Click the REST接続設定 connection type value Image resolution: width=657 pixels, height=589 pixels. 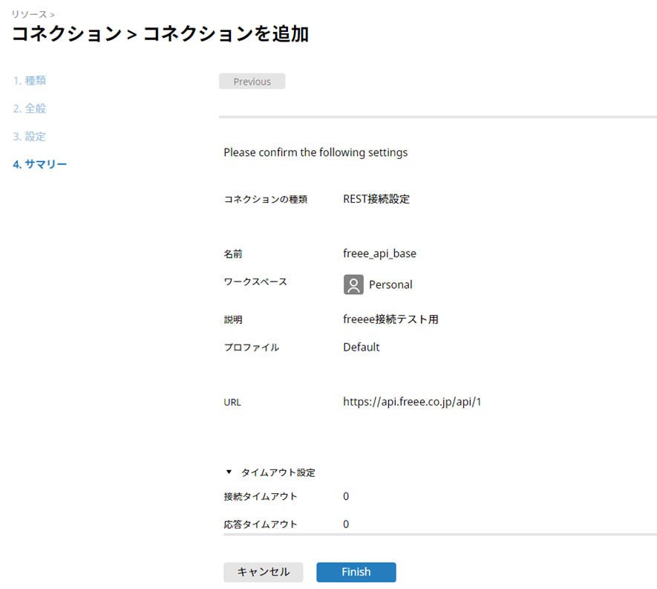[376, 199]
